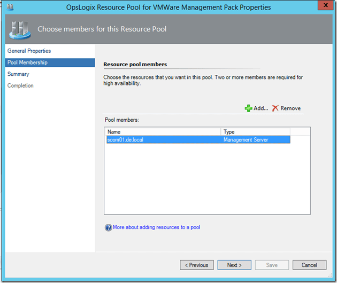Cancel the resource pool wizard
Screen dimensions: 337x283
[x=309, y=265]
